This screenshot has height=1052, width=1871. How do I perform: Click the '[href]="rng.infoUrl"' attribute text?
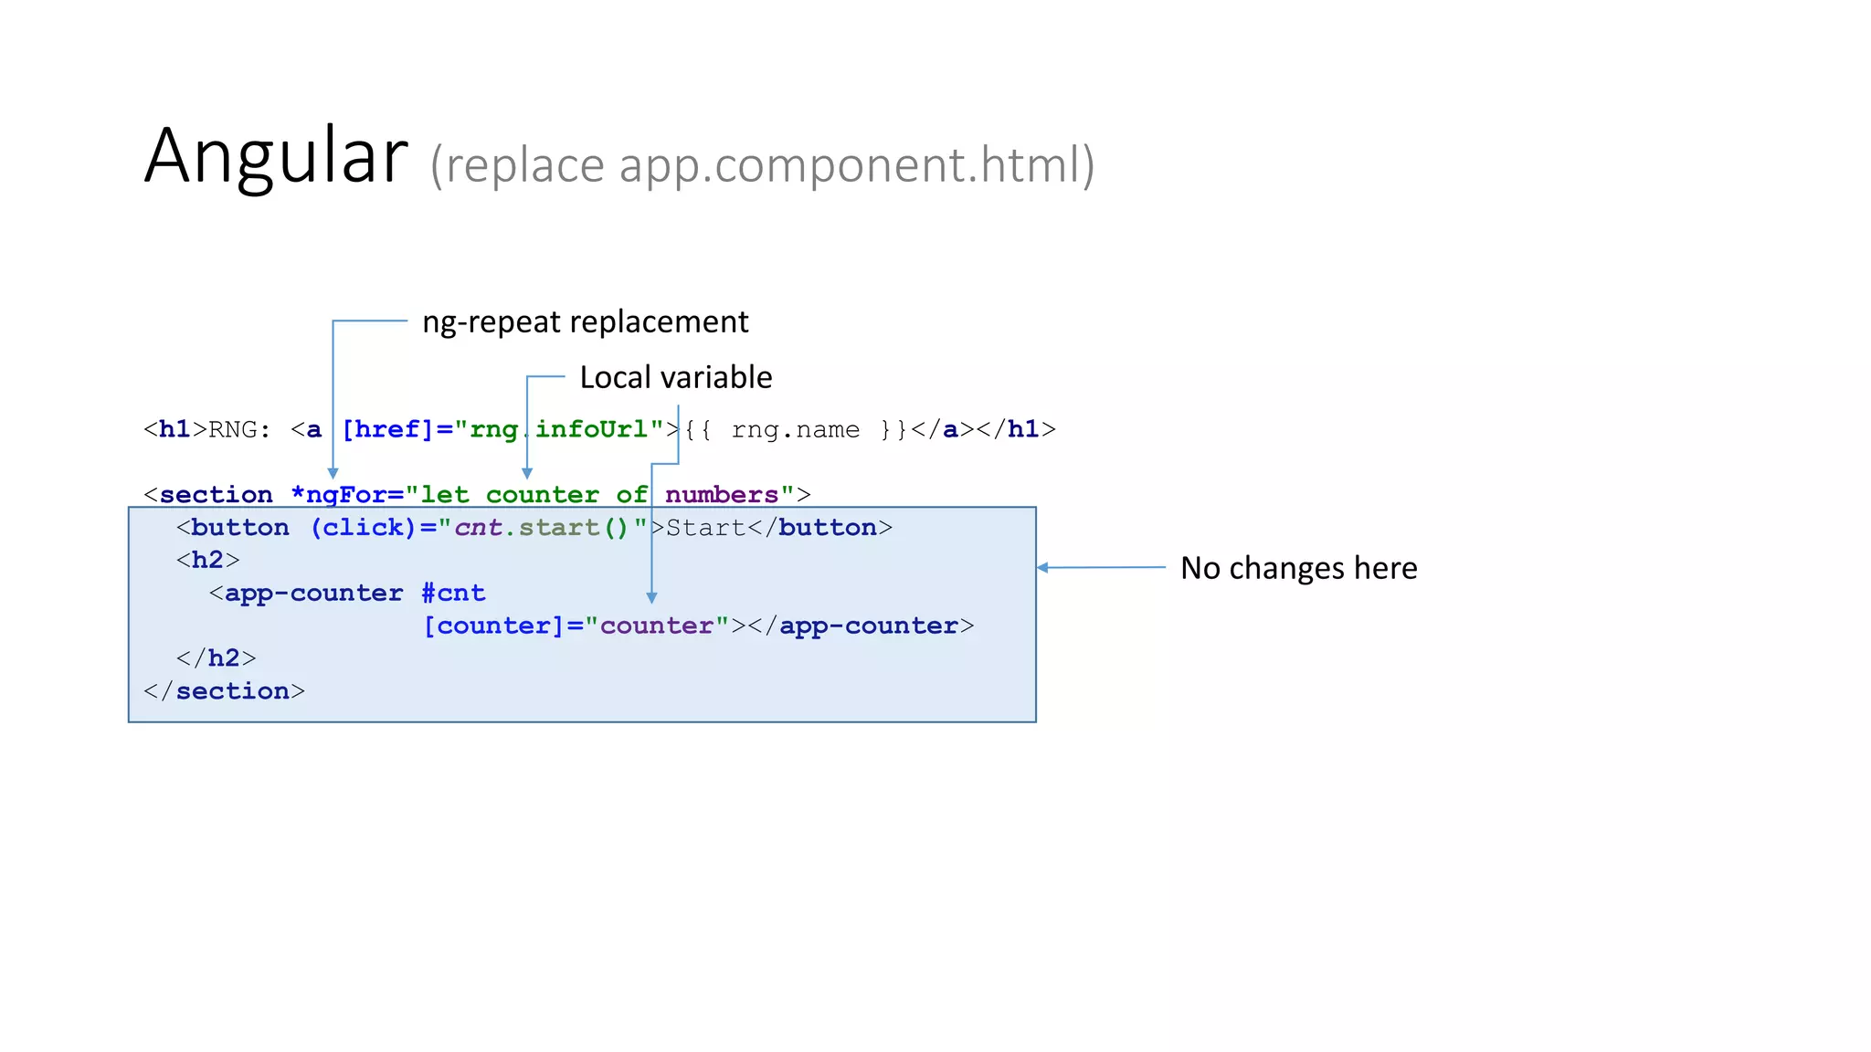pyautogui.click(x=503, y=429)
